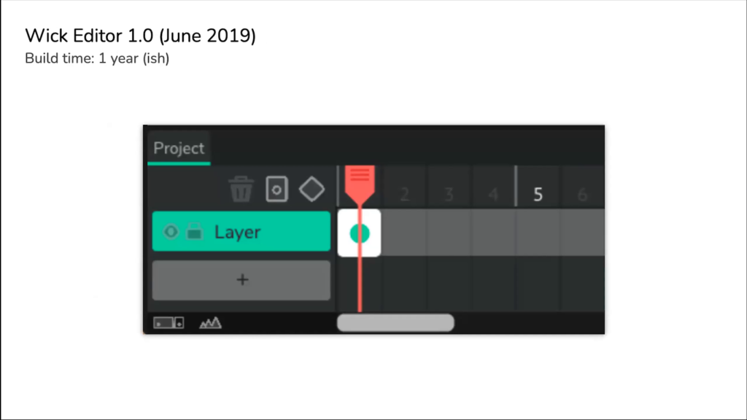The width and height of the screenshot is (747, 420).
Task: Open the Project tab
Action: (x=179, y=148)
